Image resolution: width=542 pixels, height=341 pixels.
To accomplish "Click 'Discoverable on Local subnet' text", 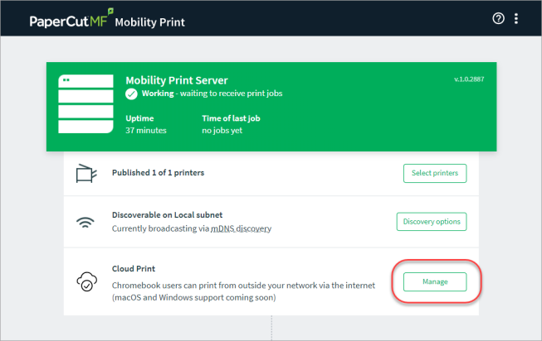I will tap(168, 215).
